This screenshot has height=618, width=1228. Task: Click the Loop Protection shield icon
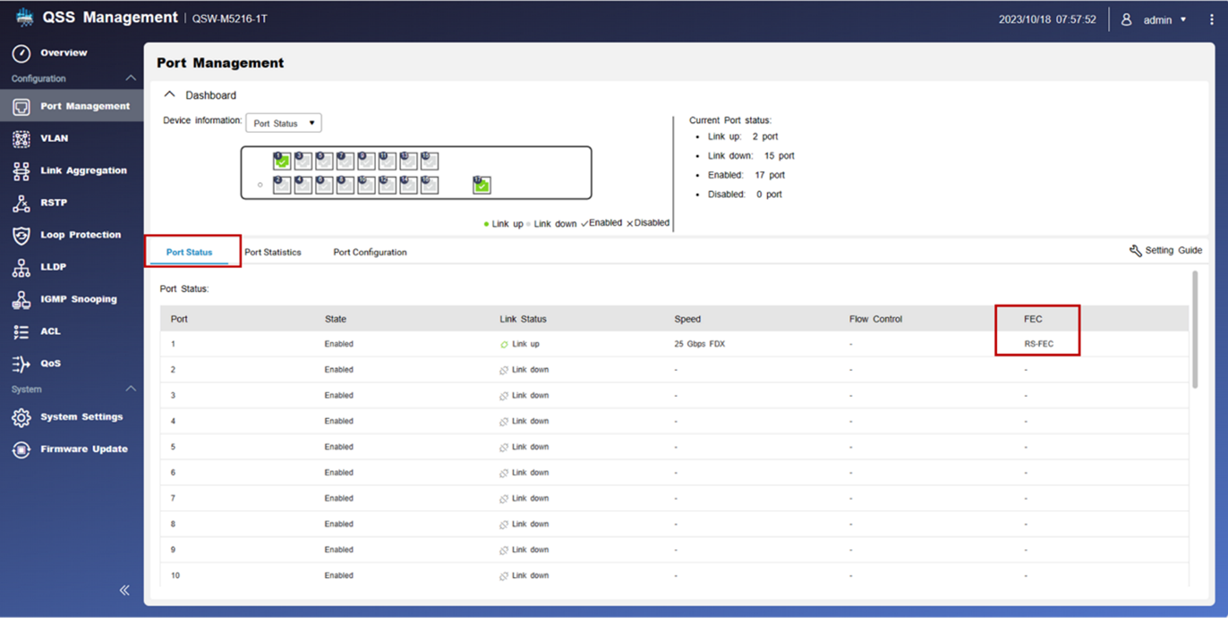(21, 235)
